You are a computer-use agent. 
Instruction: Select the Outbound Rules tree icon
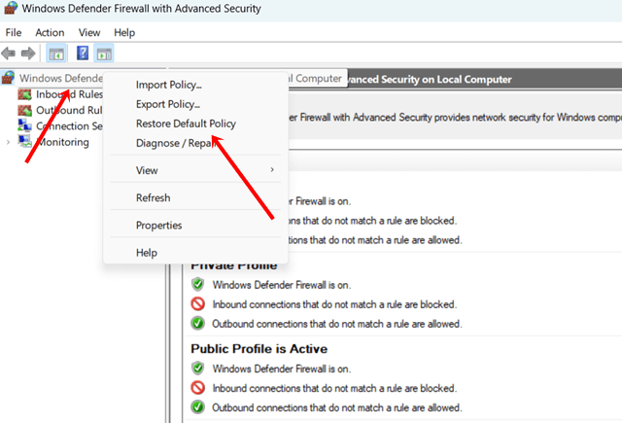25,110
